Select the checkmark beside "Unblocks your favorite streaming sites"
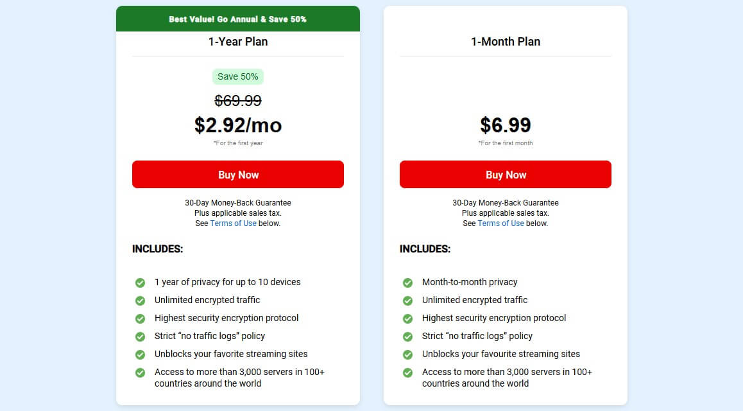 [141, 354]
